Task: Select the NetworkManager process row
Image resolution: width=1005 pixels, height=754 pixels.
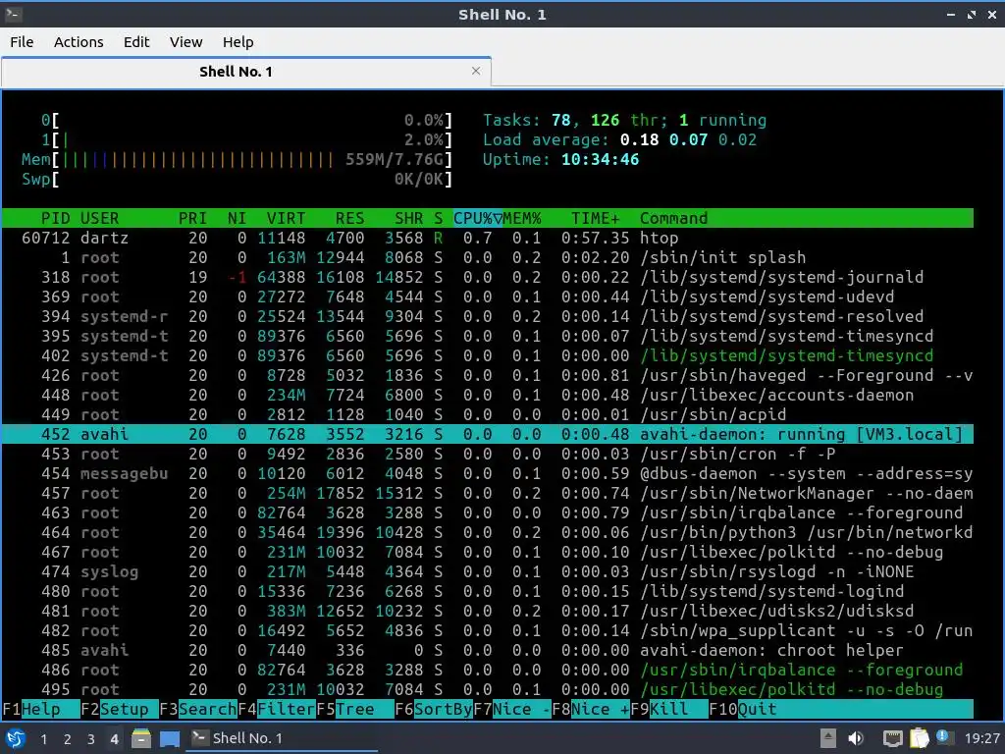Action: click(487, 493)
